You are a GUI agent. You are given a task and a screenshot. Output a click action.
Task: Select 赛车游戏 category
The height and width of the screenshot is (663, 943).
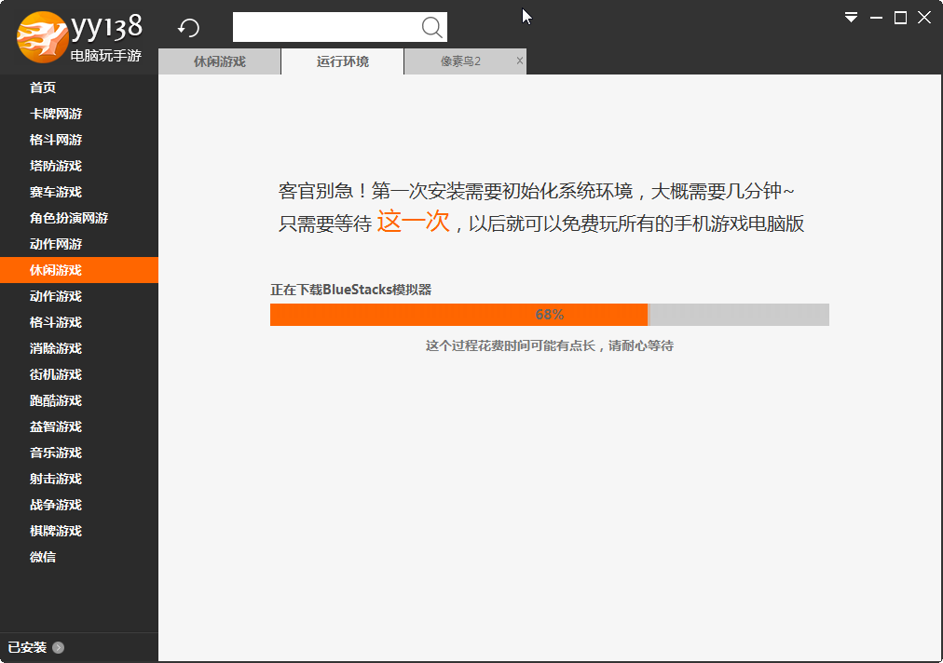pyautogui.click(x=79, y=193)
